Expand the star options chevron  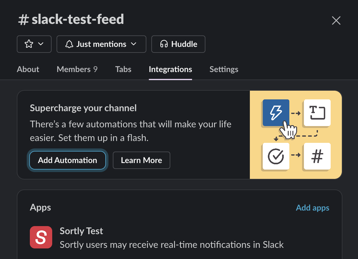point(41,44)
